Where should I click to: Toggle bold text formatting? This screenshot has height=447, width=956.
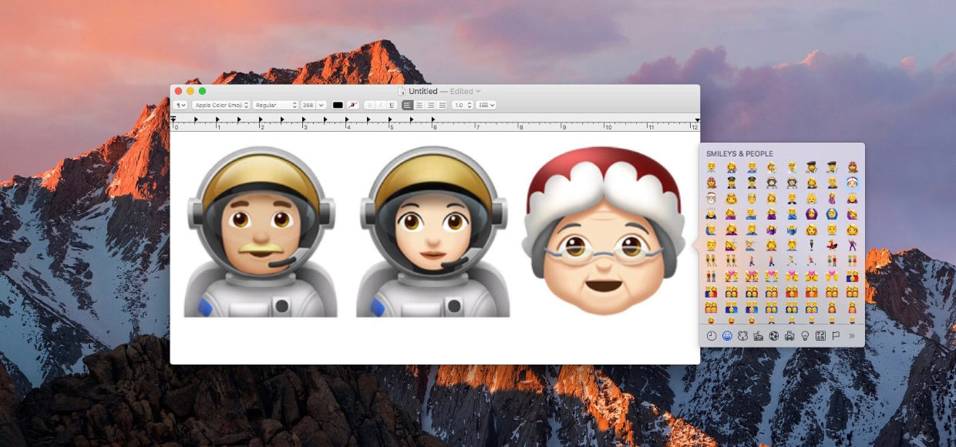coord(370,105)
